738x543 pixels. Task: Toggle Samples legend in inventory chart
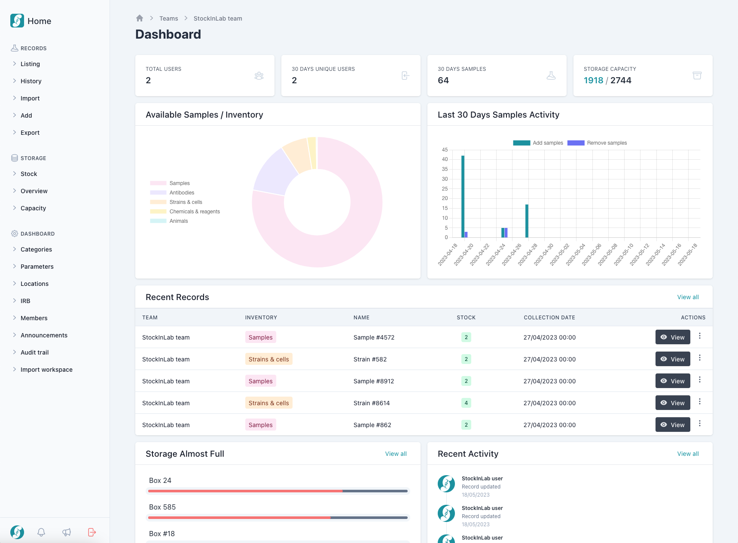[x=170, y=183]
